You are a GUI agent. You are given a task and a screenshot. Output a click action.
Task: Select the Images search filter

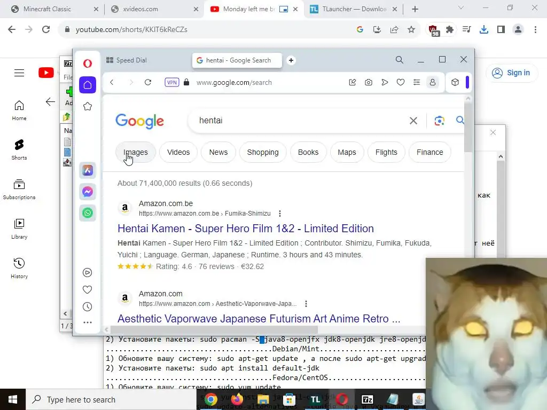click(136, 152)
